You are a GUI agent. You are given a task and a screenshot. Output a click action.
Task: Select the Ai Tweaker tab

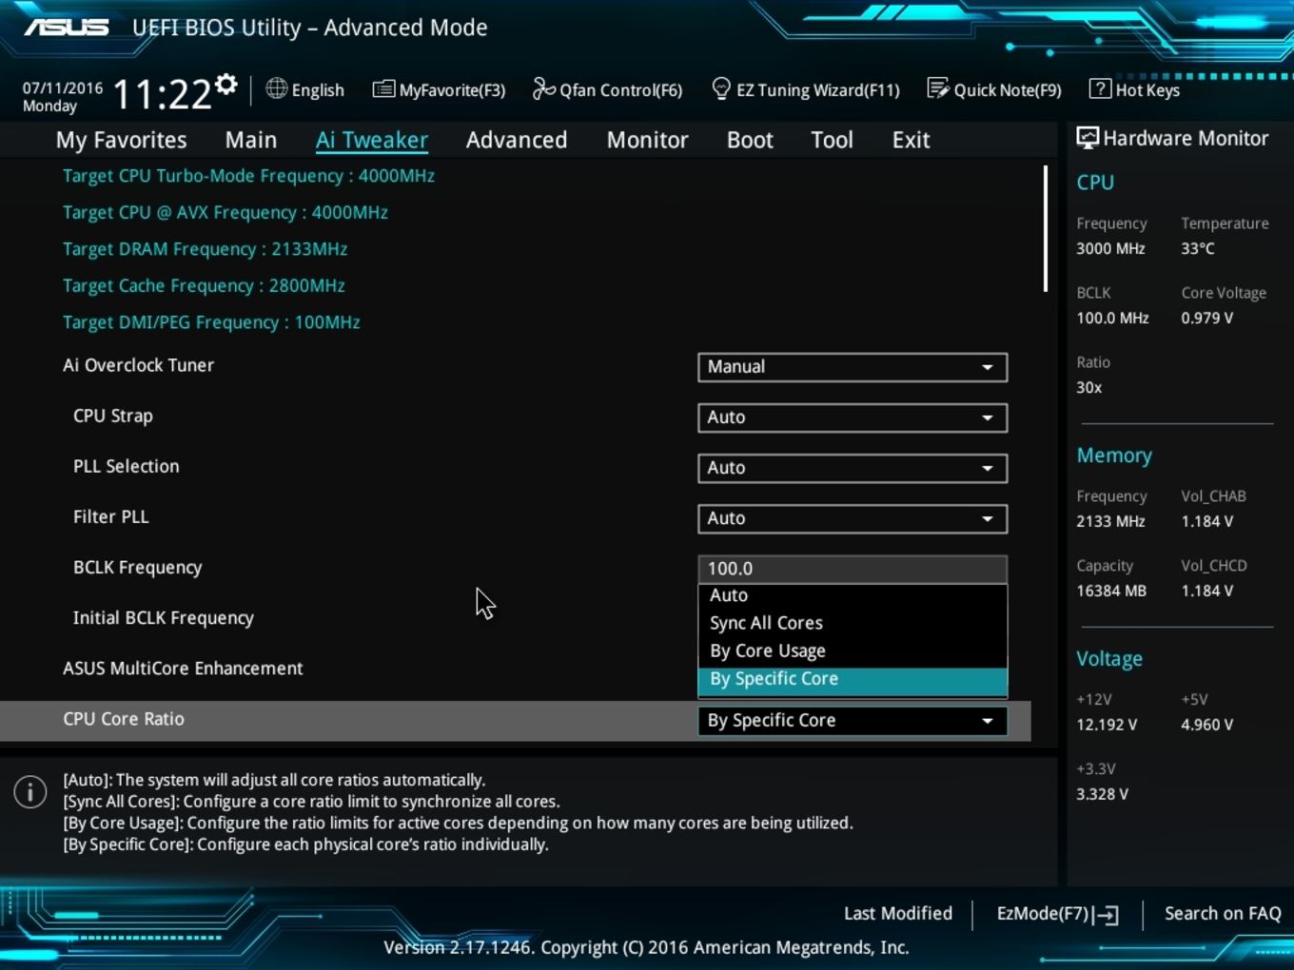[372, 140]
